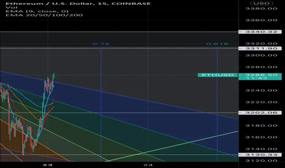
Task: Click the 3311.90 horizontal line price label
Action: [x=260, y=48]
